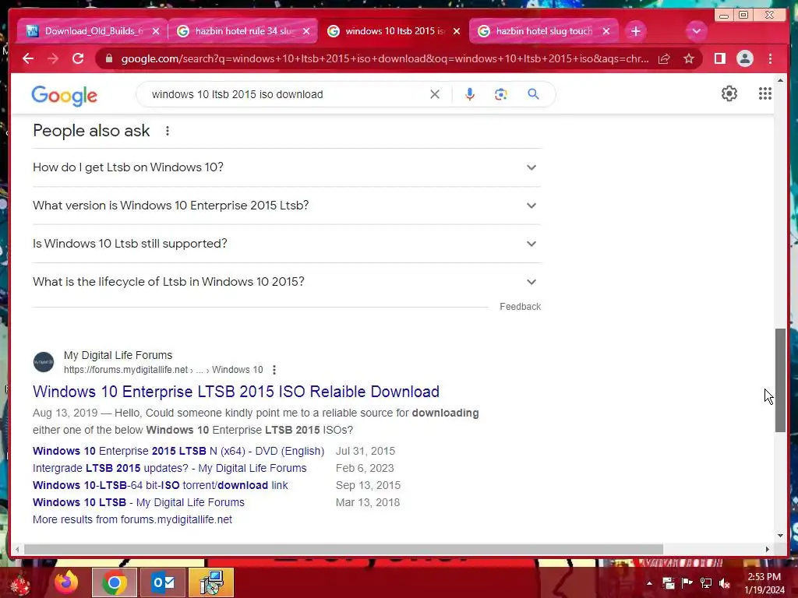Close the hazbin hotel rule 34 tab
Image resolution: width=798 pixels, height=598 pixels.
point(306,31)
